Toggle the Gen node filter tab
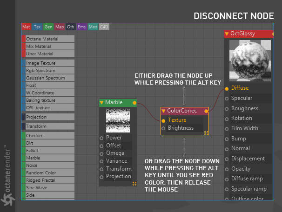Image resolution: width=282 pixels, height=212 pixels. 48,27
